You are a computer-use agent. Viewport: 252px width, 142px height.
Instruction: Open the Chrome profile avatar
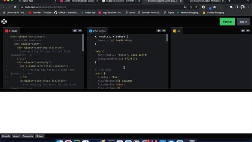pyautogui.click(x=243, y=7)
